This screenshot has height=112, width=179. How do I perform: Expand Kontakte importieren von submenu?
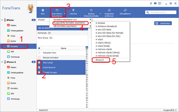click(70, 20)
